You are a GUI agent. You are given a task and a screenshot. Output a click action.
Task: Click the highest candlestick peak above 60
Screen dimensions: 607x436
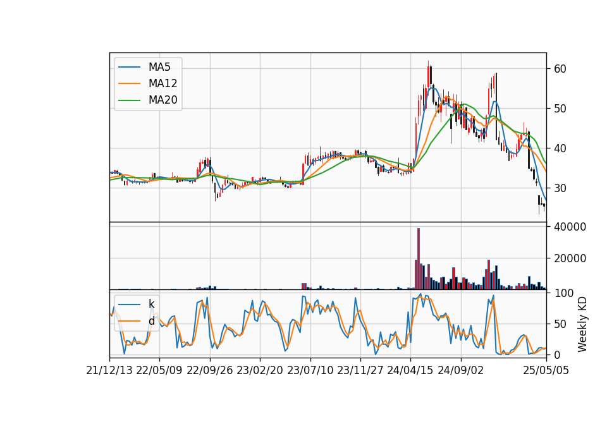[x=428, y=73]
